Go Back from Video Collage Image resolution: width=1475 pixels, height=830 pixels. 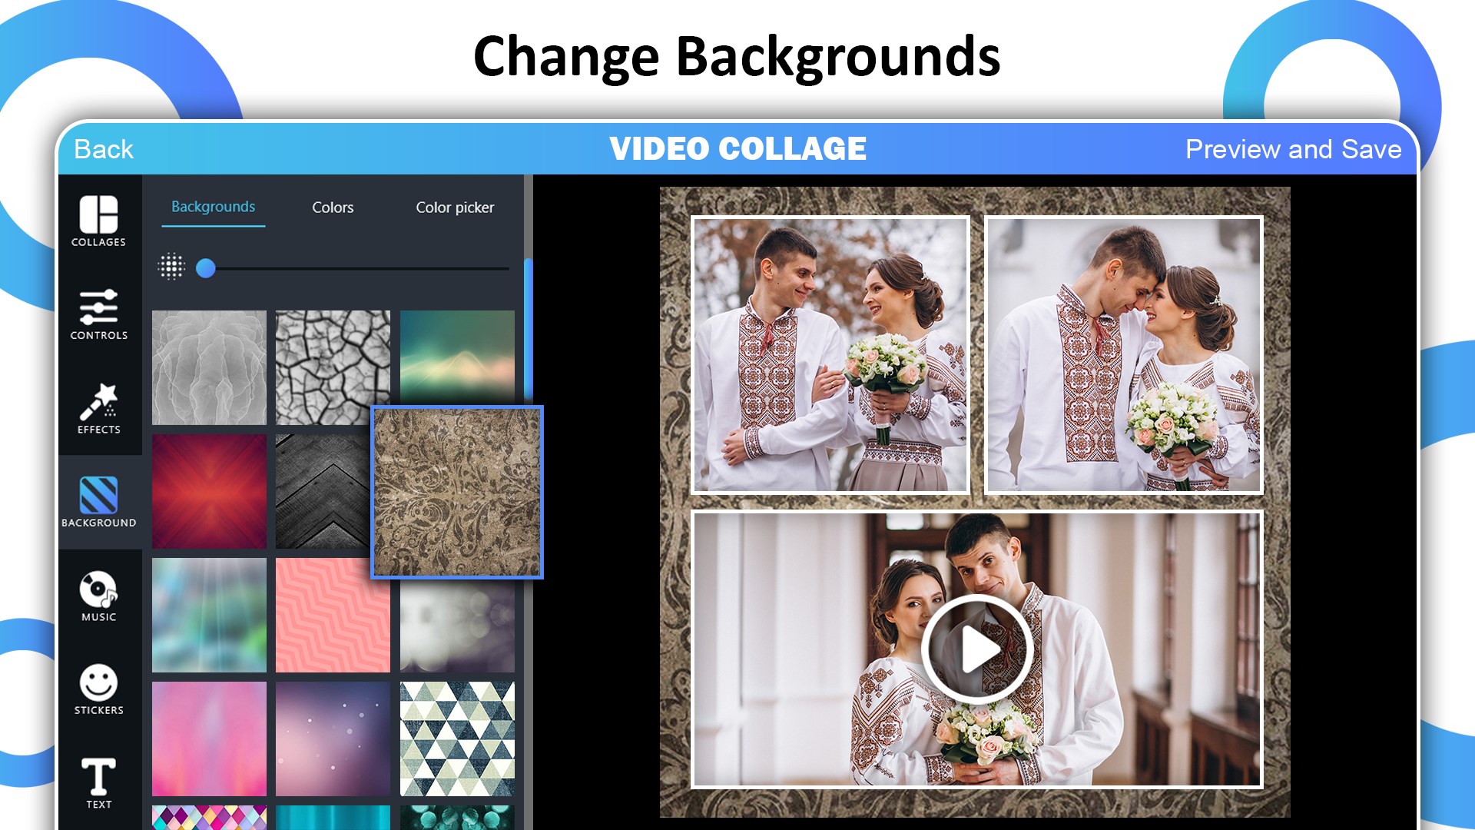[104, 149]
